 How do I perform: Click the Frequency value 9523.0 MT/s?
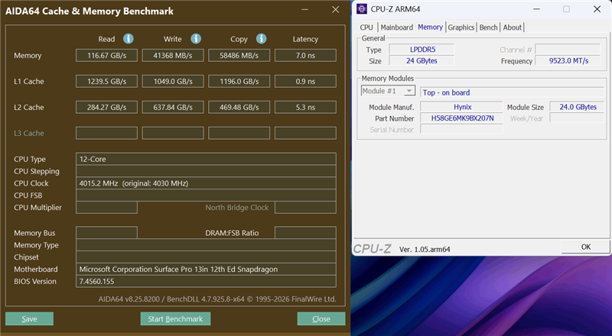(568, 61)
